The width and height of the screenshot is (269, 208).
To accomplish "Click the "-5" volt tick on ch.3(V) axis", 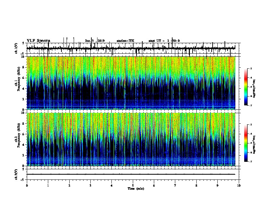I will pos(23,179).
